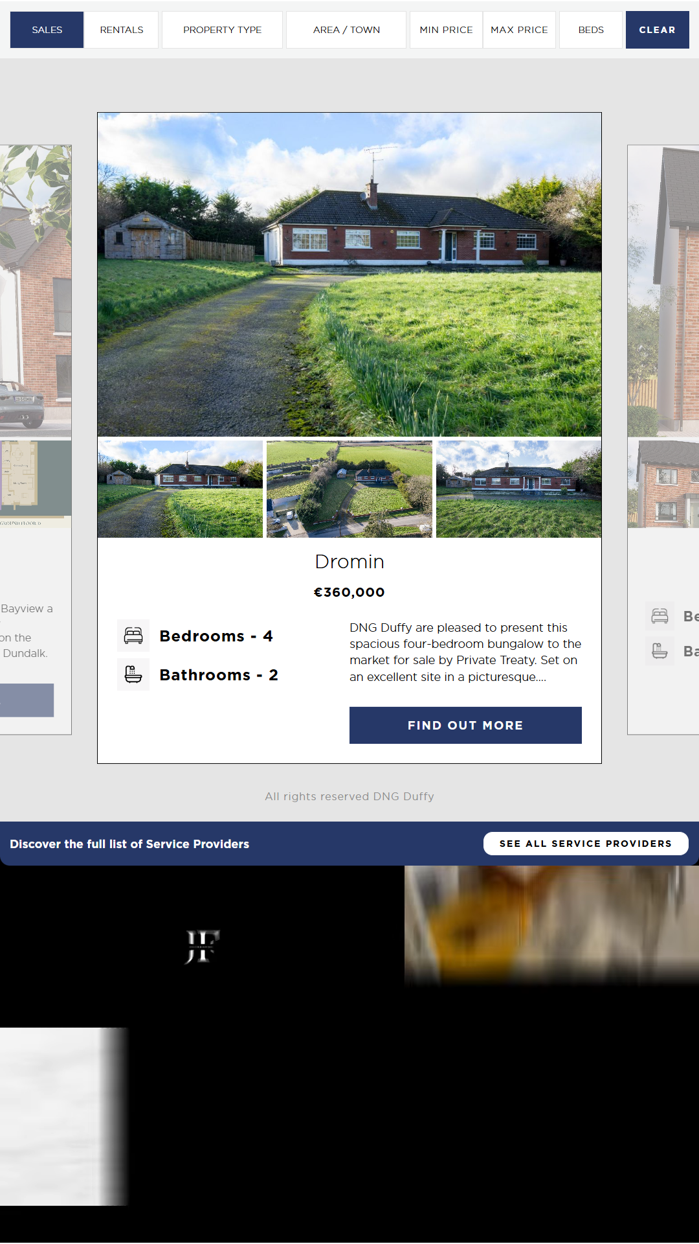Open the main Dromin bungalow photo
Image resolution: width=699 pixels, height=1244 pixels.
tap(349, 275)
